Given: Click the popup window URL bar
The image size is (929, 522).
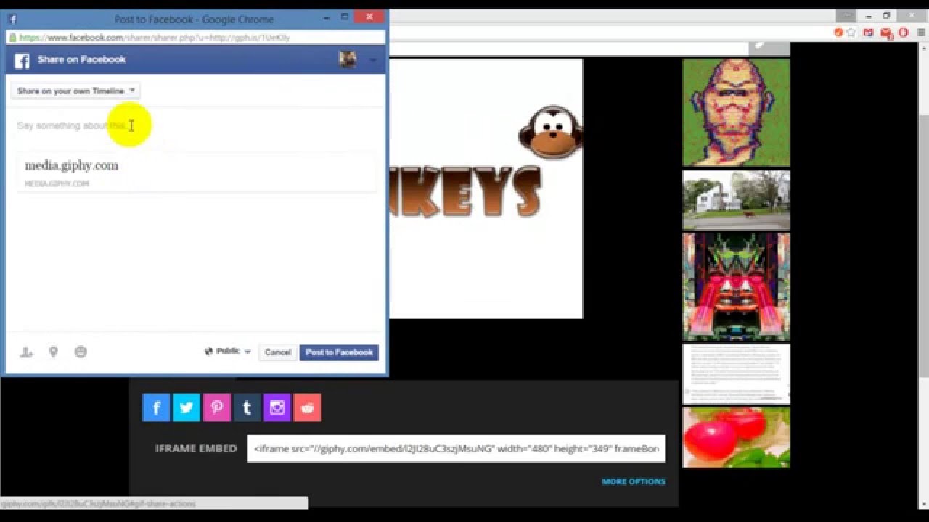Looking at the screenshot, I should coord(195,37).
